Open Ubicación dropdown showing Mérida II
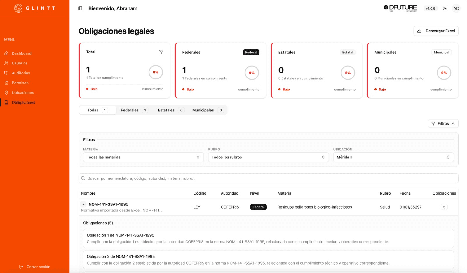Image resolution: width=467 pixels, height=273 pixels. pos(393,157)
